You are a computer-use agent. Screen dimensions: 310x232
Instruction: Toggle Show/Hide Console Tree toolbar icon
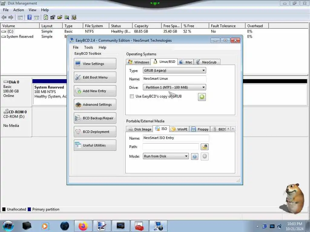pyautogui.click(x=20, y=17)
